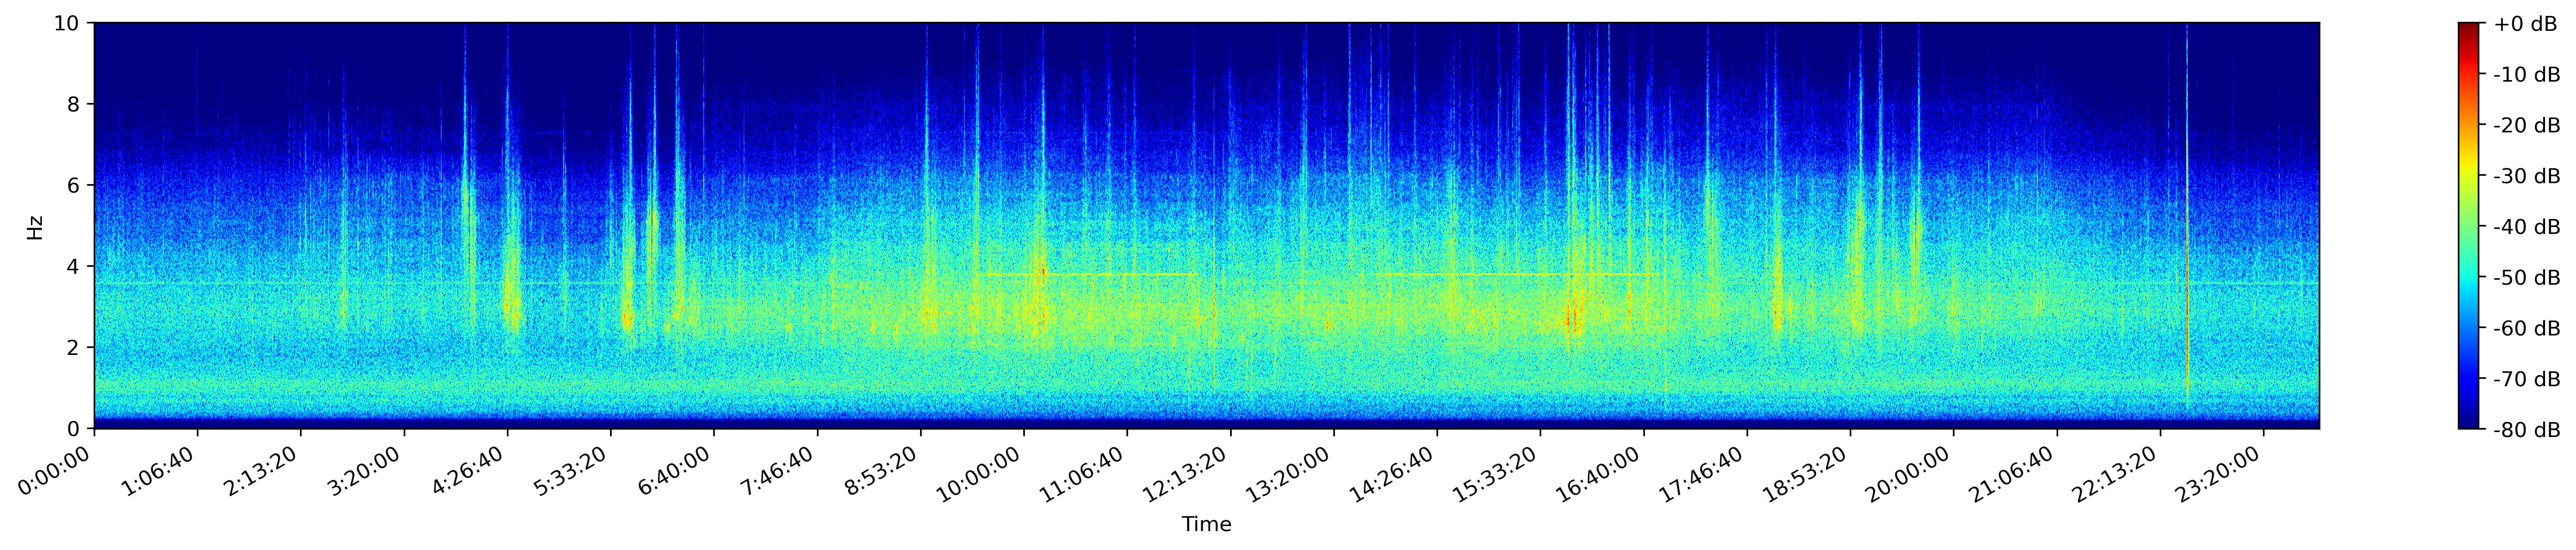Image resolution: width=2576 pixels, height=550 pixels.
Task: Click the -80 dB colorbar label
Action: (x=2527, y=430)
